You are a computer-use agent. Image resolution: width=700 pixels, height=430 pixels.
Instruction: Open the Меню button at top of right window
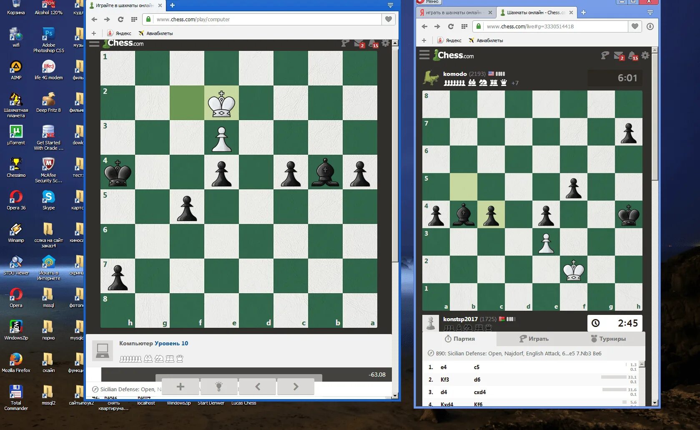[429, 2]
